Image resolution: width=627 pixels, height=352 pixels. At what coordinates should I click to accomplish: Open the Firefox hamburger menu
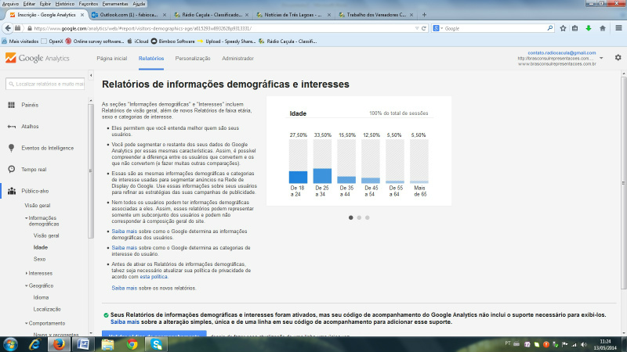[618, 28]
